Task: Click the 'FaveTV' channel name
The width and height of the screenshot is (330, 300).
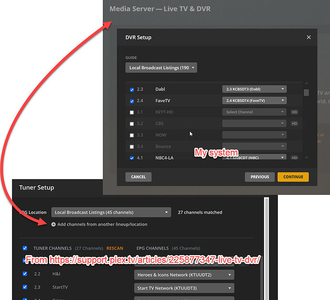Action: tap(163, 100)
